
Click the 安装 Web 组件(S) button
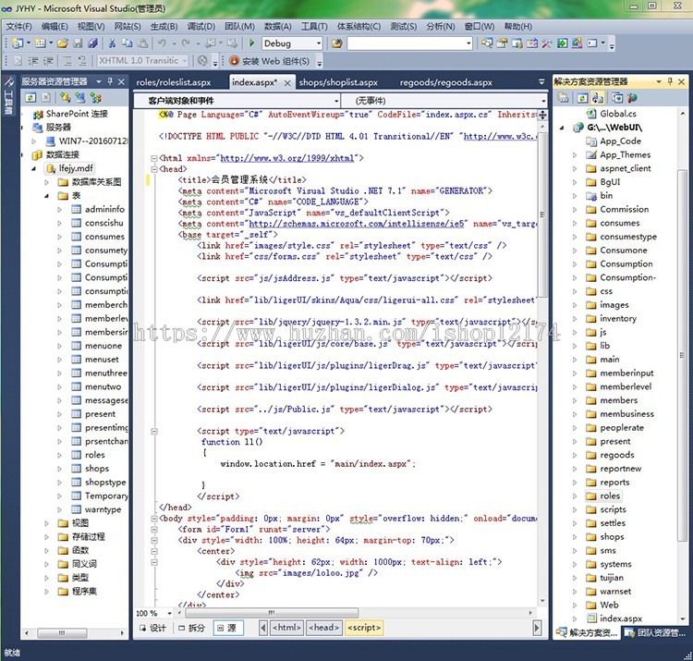[x=270, y=61]
